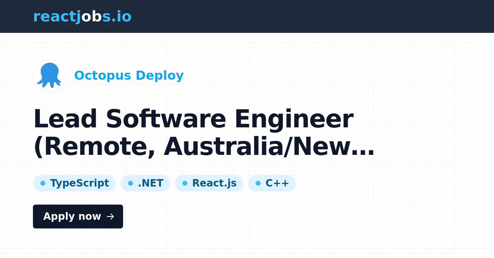
Task: Click the arrow icon inside Apply now
Action: coord(110,217)
